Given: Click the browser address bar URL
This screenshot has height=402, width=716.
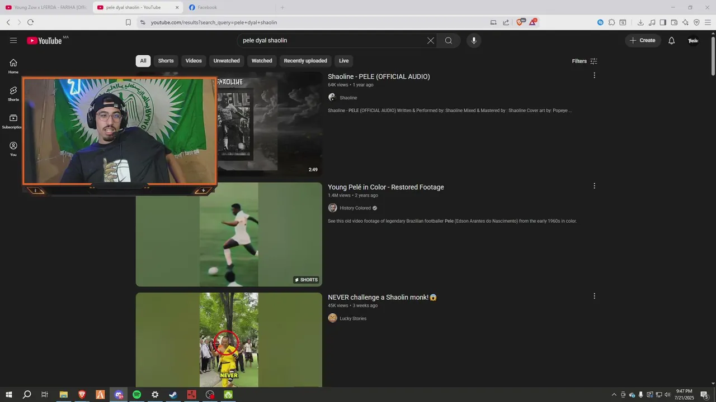Looking at the screenshot, I should [214, 22].
